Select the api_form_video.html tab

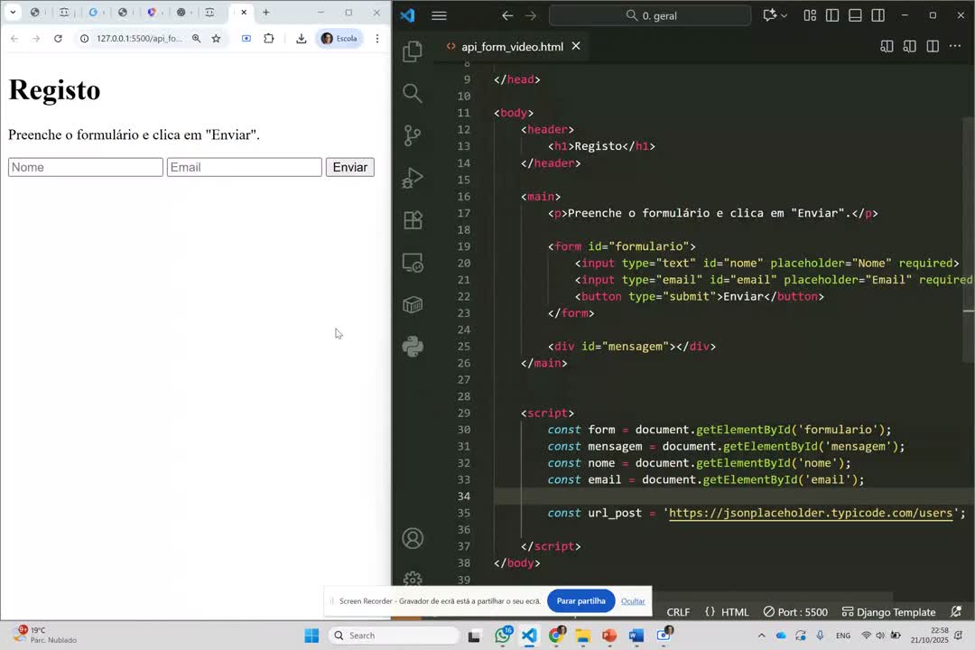point(510,46)
